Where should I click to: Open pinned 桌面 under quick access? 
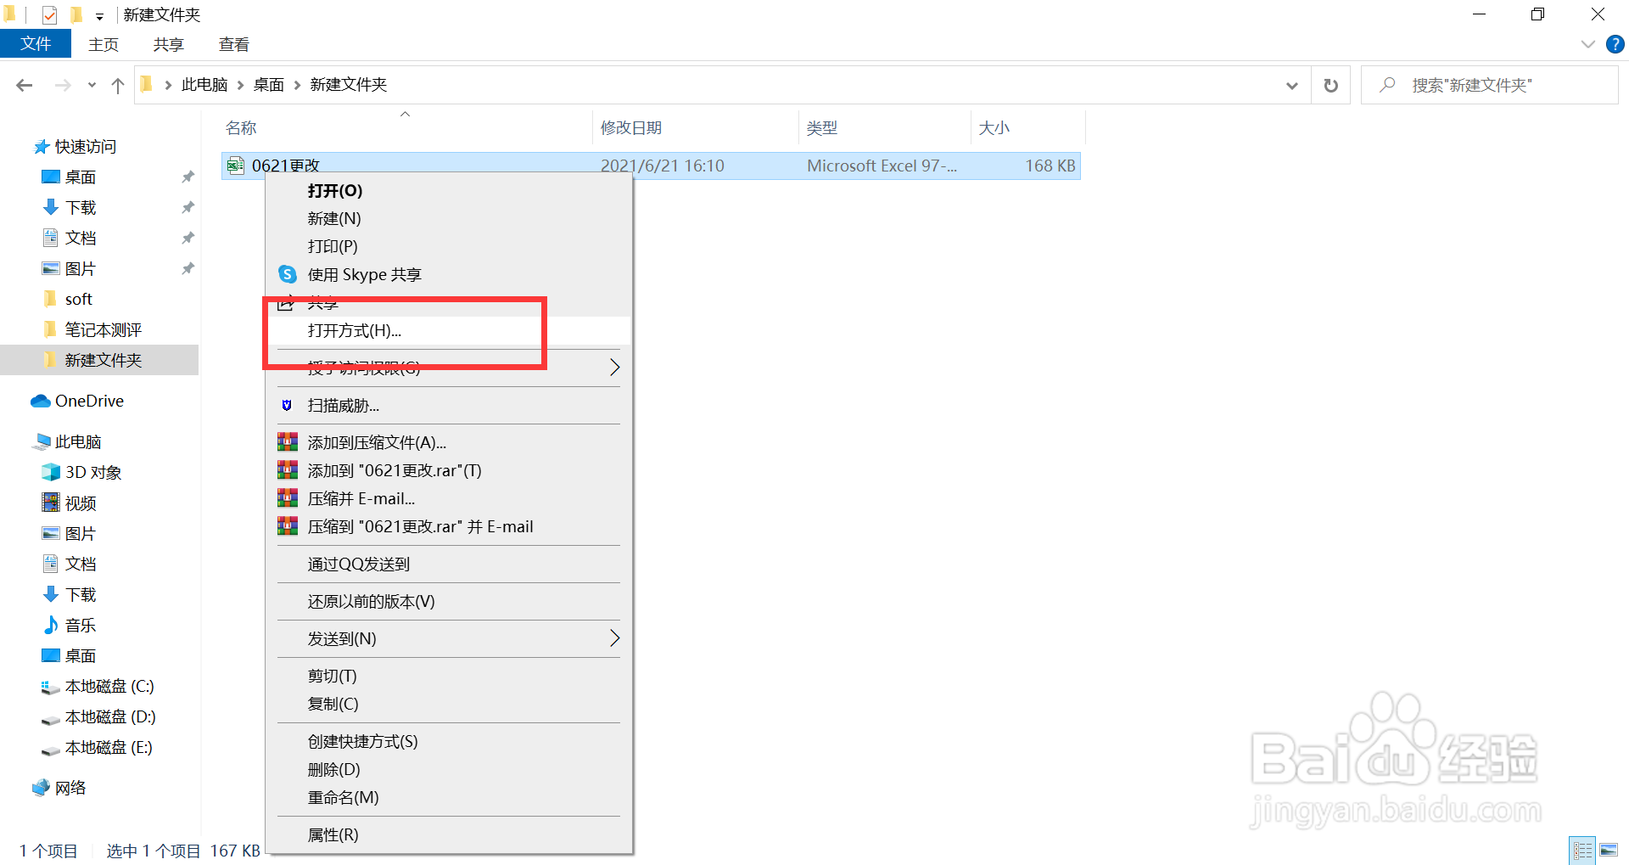(x=81, y=177)
